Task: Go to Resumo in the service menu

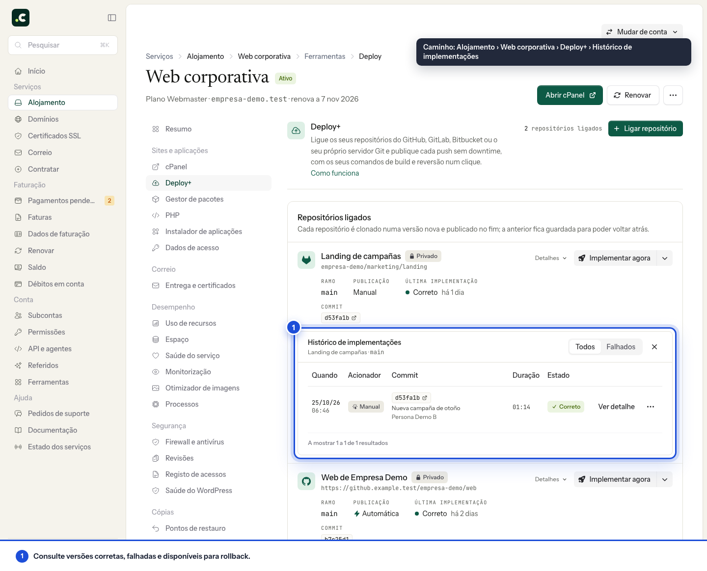Action: click(x=209, y=129)
